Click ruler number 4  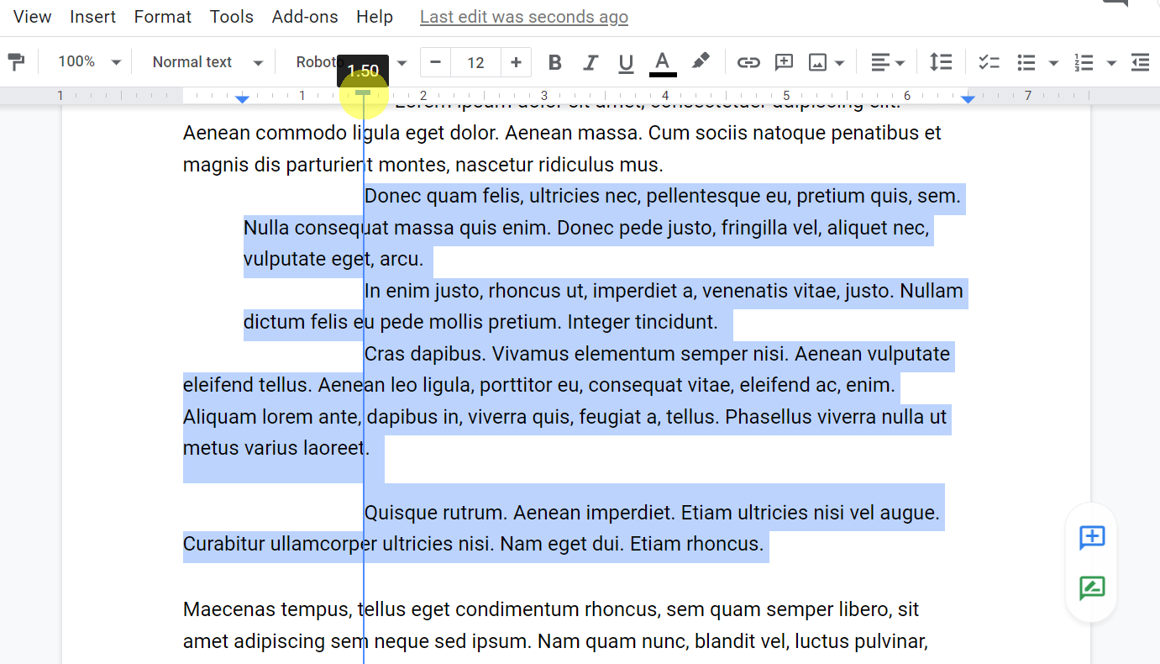[x=665, y=96]
